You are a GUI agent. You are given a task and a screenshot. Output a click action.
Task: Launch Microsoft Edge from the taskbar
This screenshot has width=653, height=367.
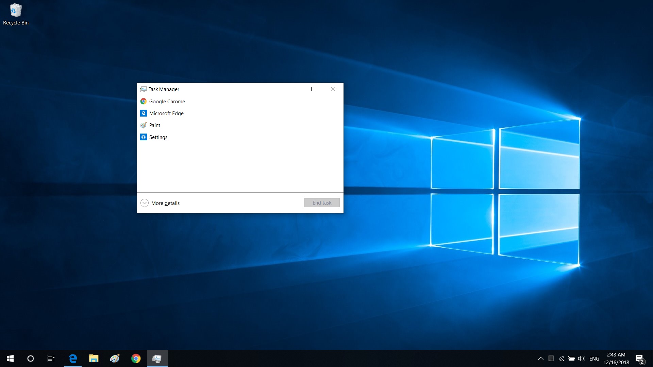click(73, 359)
